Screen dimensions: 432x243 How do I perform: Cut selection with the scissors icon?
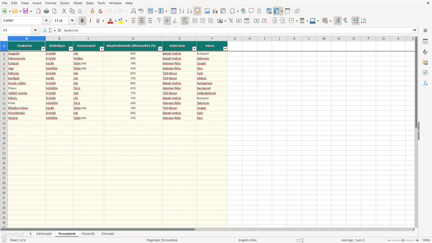(64, 11)
